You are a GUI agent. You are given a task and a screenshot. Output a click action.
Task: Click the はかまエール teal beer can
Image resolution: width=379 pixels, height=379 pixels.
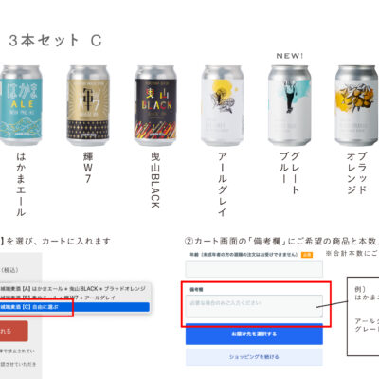[x=21, y=105]
